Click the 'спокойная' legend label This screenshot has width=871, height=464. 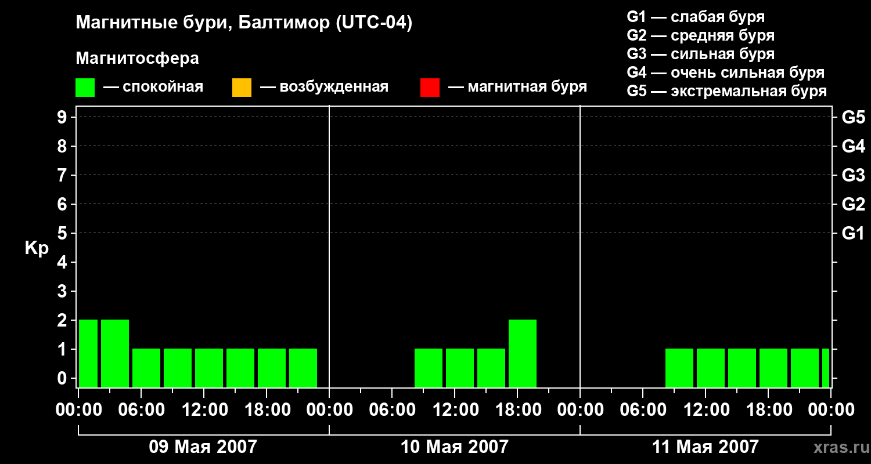163,88
